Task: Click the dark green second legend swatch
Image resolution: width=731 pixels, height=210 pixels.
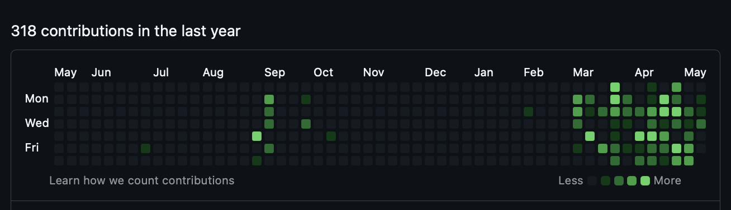Action: (605, 180)
